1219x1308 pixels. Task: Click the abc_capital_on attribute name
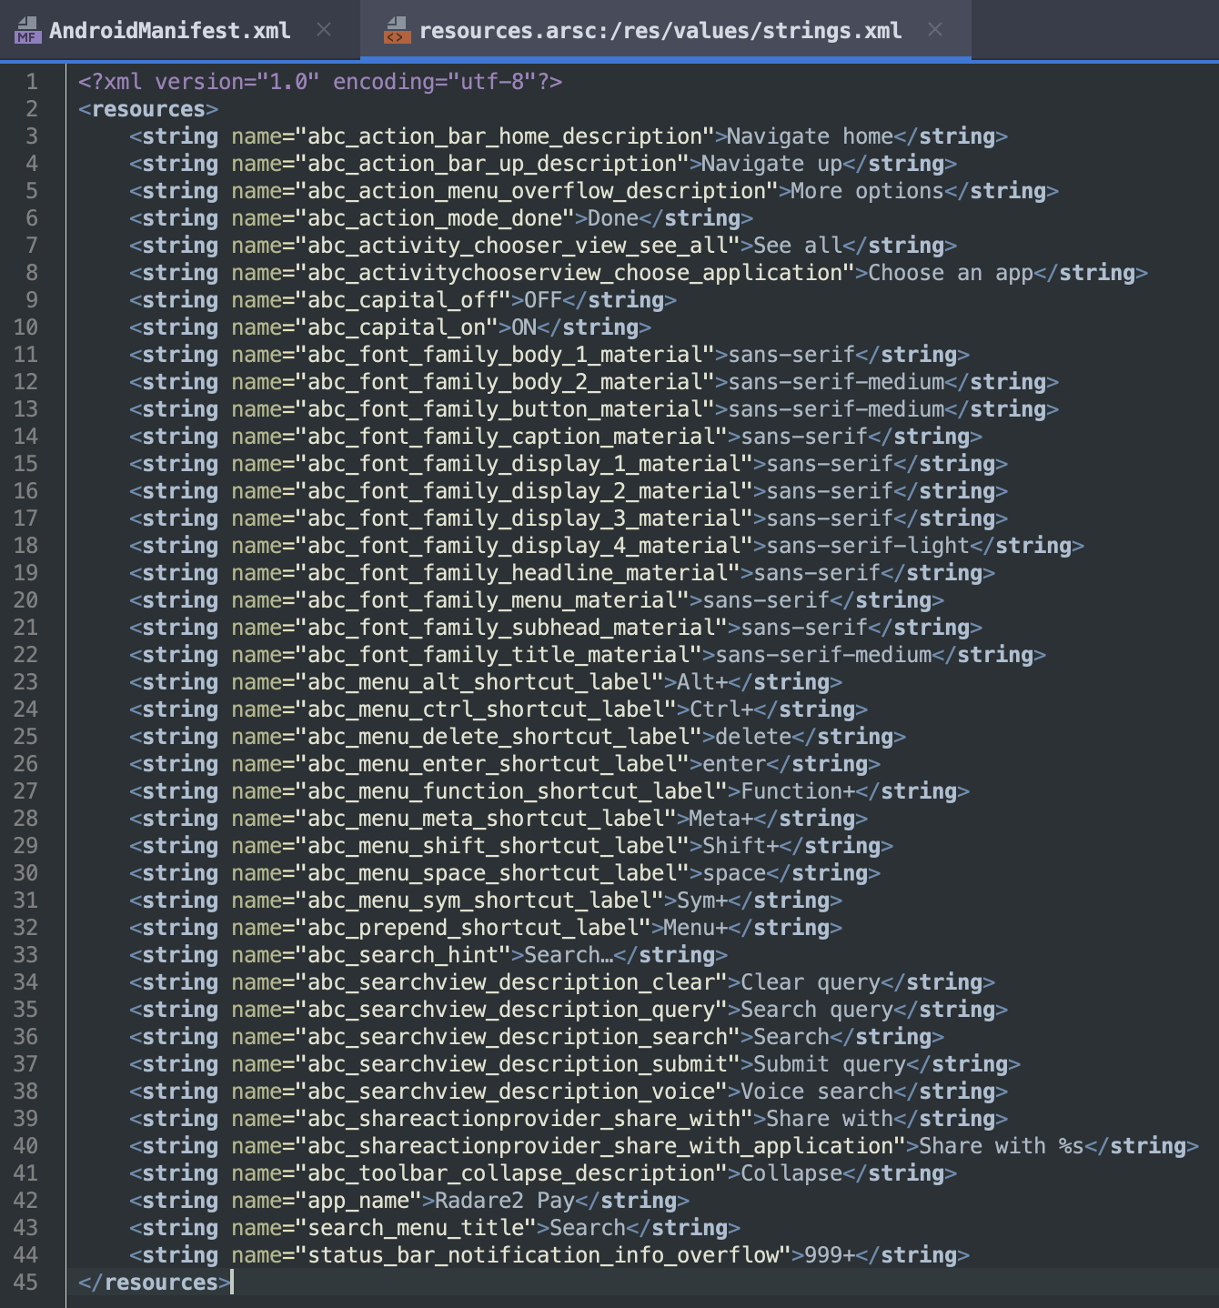coord(397,327)
